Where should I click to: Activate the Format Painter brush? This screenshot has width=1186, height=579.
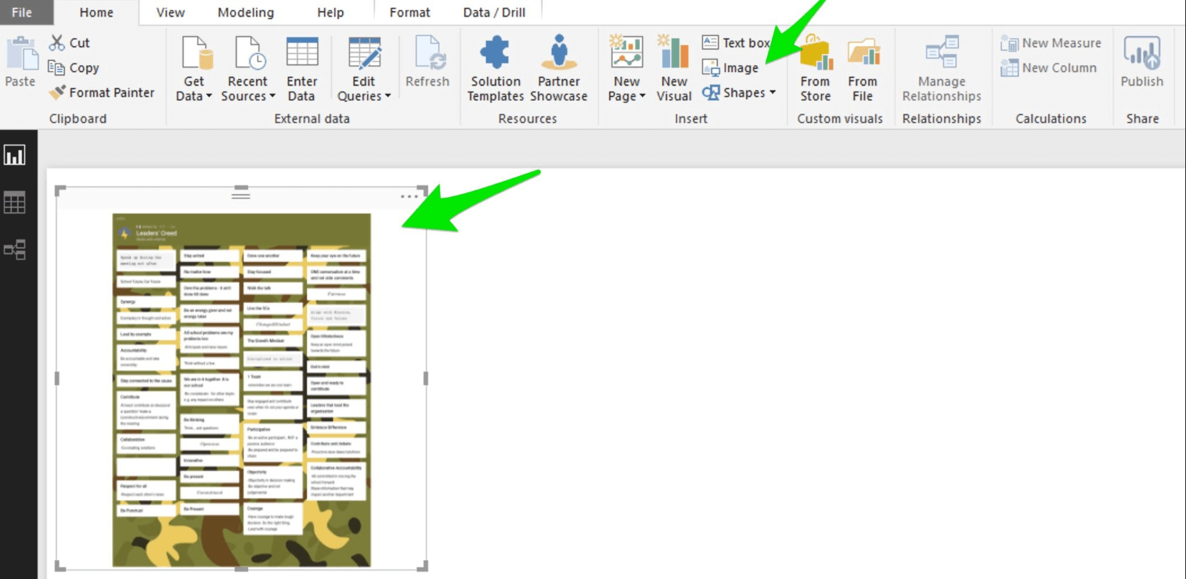pos(57,92)
